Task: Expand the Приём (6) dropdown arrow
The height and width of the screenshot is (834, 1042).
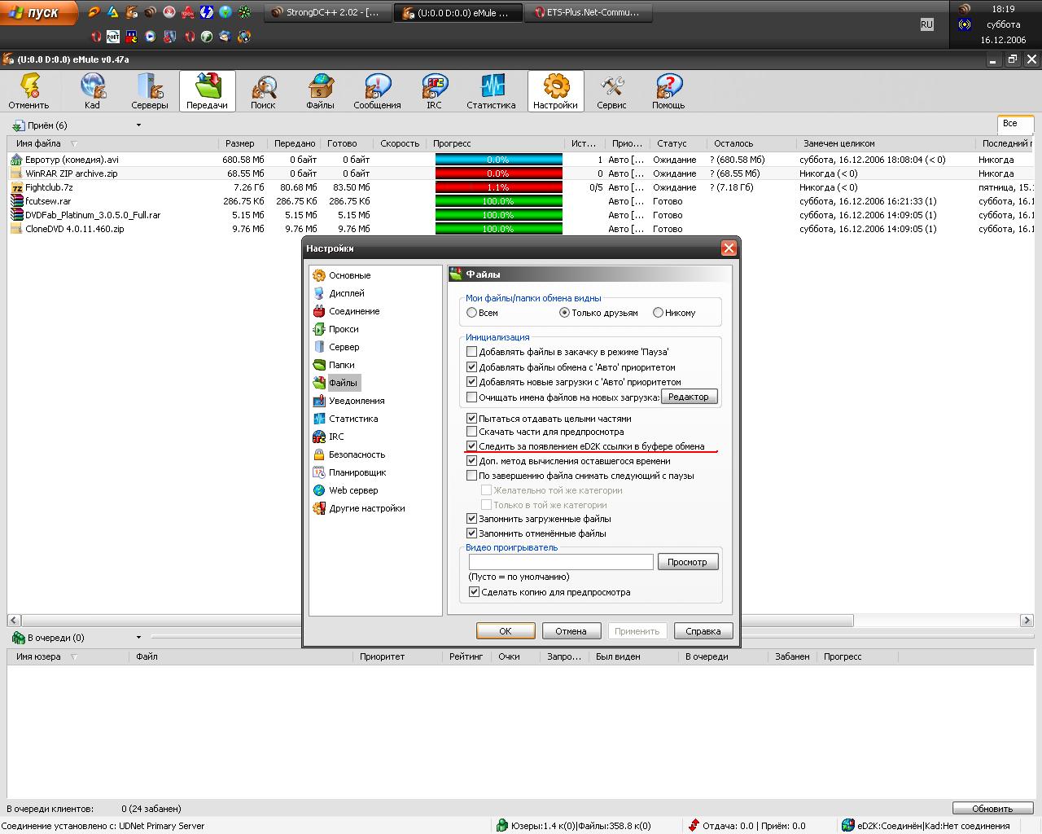Action: click(x=138, y=125)
